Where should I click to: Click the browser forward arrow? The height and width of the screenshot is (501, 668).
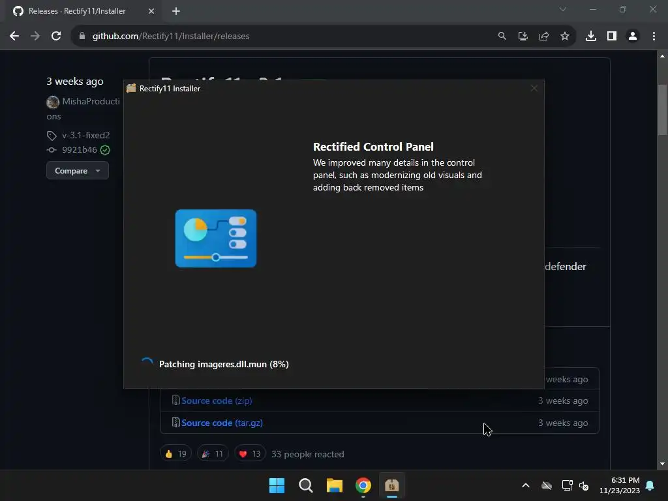point(35,37)
